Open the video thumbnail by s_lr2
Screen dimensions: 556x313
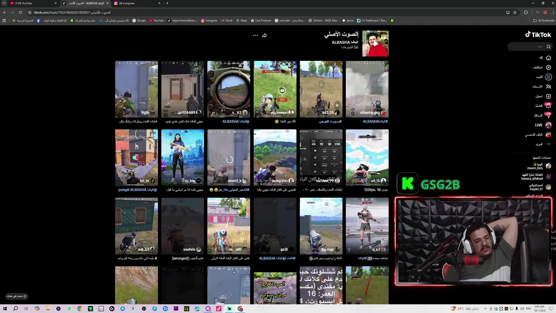coord(228,89)
